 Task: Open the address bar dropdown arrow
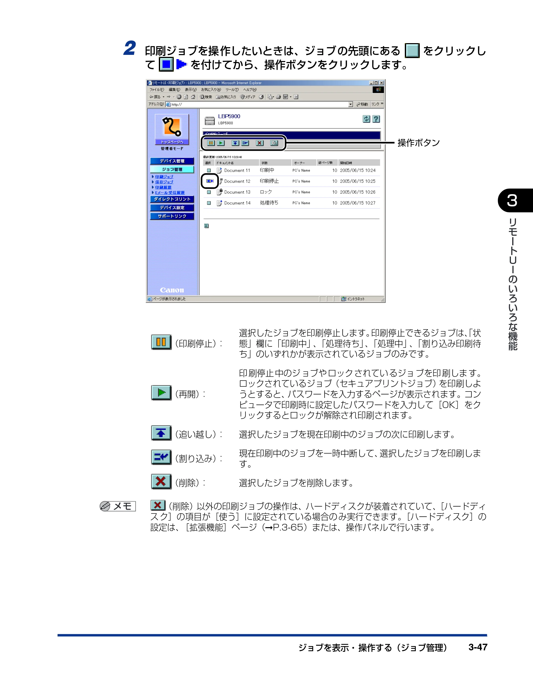point(351,104)
